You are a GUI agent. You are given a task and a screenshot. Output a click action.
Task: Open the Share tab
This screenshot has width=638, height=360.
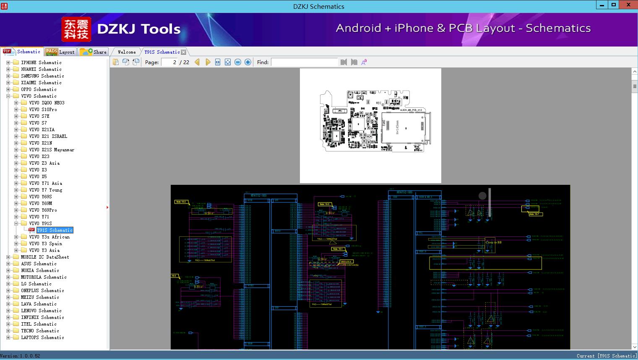[94, 52]
